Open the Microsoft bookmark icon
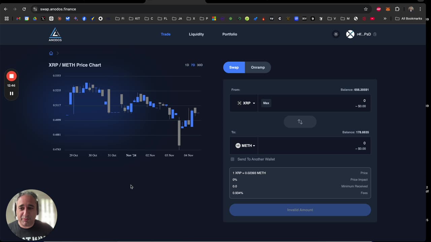 [x=214, y=18]
